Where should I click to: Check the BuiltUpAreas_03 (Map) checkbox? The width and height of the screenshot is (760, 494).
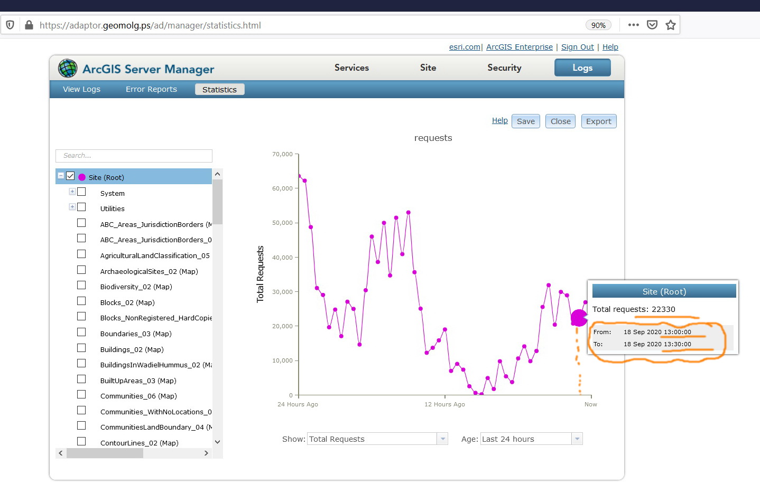click(81, 379)
